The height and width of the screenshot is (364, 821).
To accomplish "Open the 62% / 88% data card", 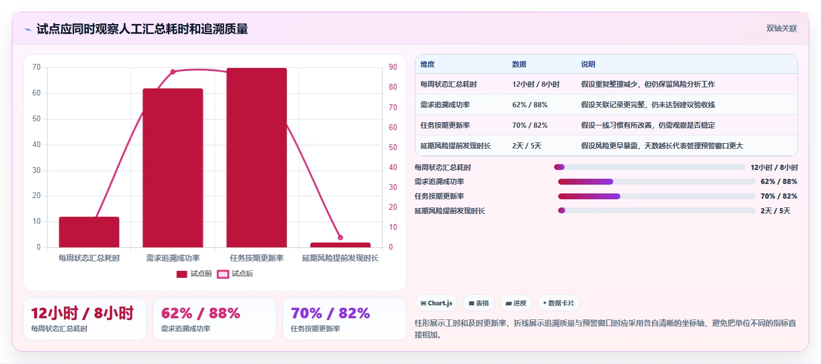I will pos(214,319).
